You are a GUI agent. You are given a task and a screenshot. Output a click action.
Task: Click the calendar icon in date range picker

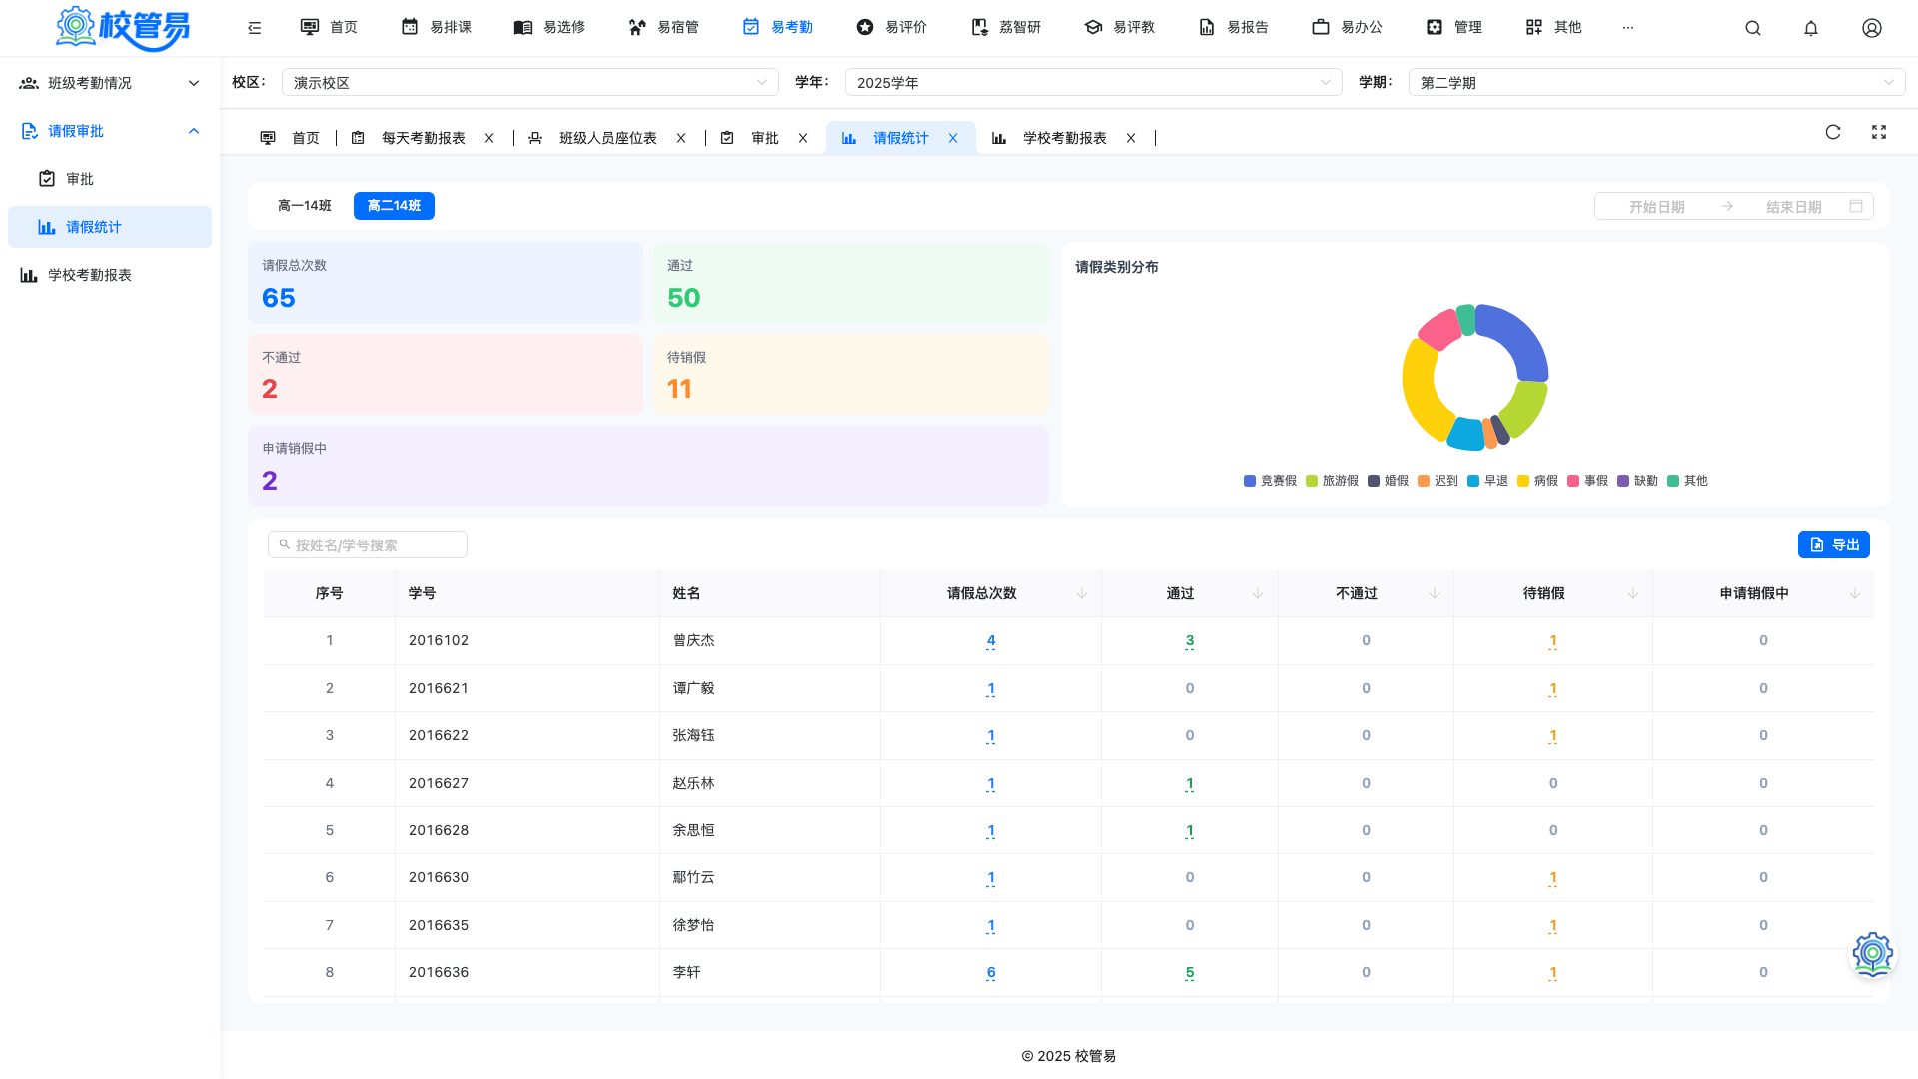coord(1856,206)
